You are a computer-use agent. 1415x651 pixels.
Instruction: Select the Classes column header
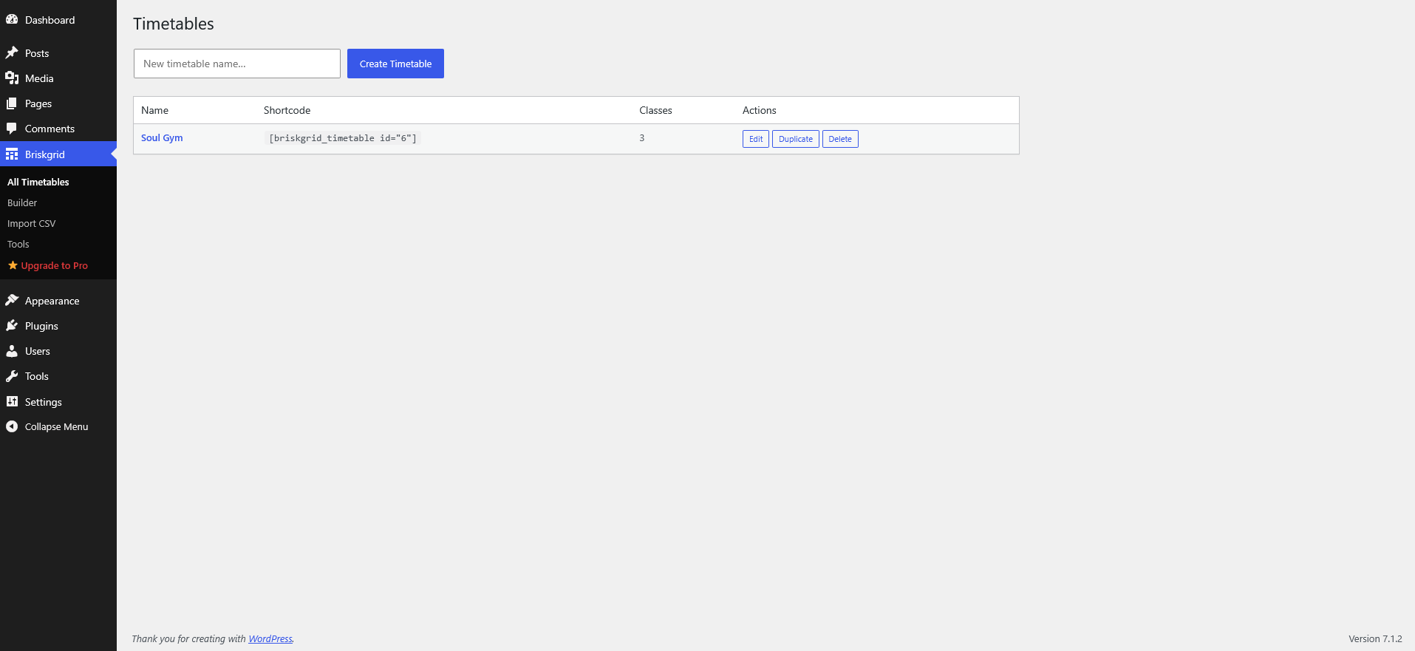[655, 110]
